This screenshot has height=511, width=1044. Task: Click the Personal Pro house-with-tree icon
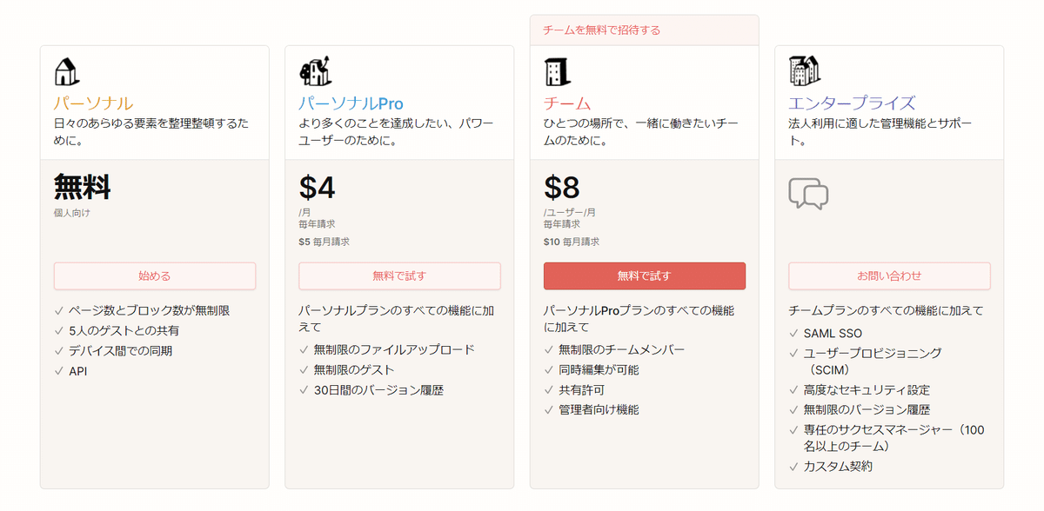click(x=314, y=71)
